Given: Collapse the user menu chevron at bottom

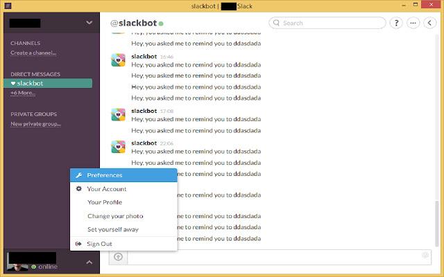Looking at the screenshot, I should [89, 262].
